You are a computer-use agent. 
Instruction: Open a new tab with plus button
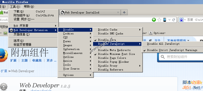pyautogui.click(x=124, y=12)
